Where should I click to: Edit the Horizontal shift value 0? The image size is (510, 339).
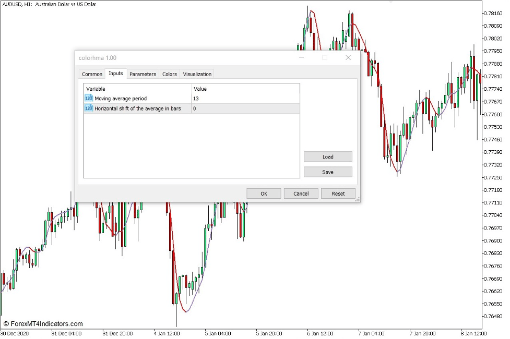pyautogui.click(x=194, y=108)
